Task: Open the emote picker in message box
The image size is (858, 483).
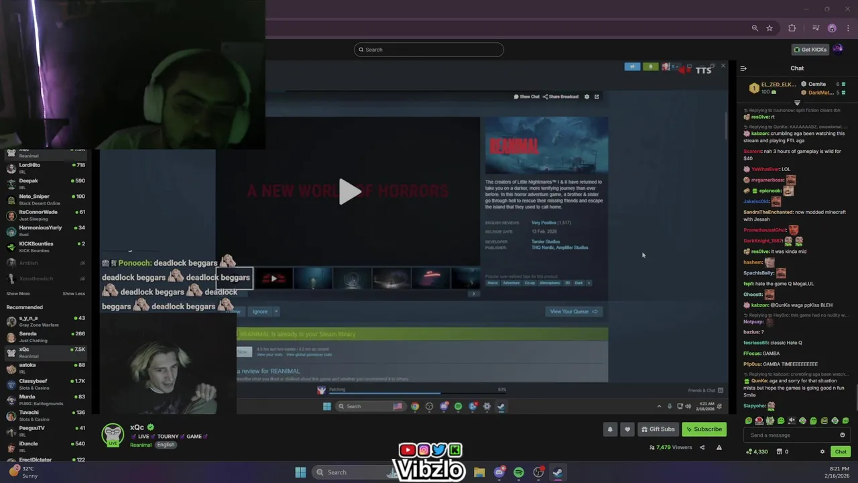Action: 843,435
